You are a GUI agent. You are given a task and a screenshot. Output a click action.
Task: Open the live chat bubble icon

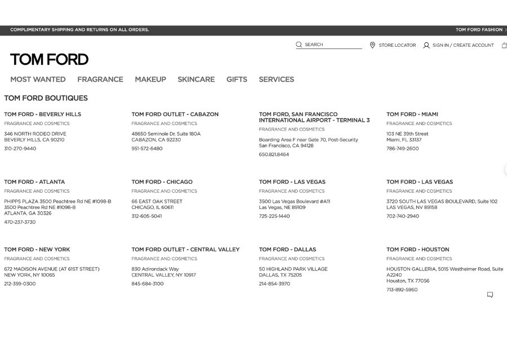click(x=490, y=295)
